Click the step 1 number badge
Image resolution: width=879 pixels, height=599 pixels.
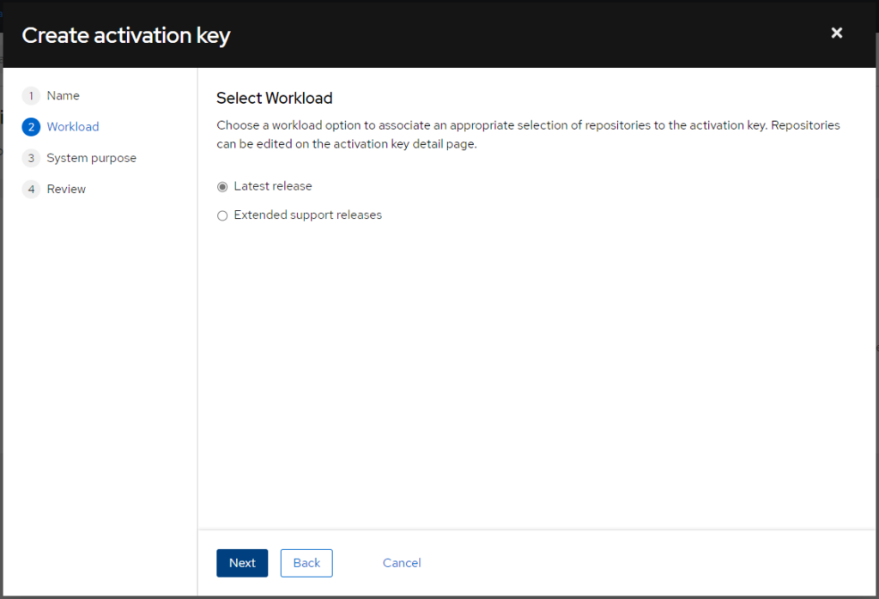(x=31, y=96)
